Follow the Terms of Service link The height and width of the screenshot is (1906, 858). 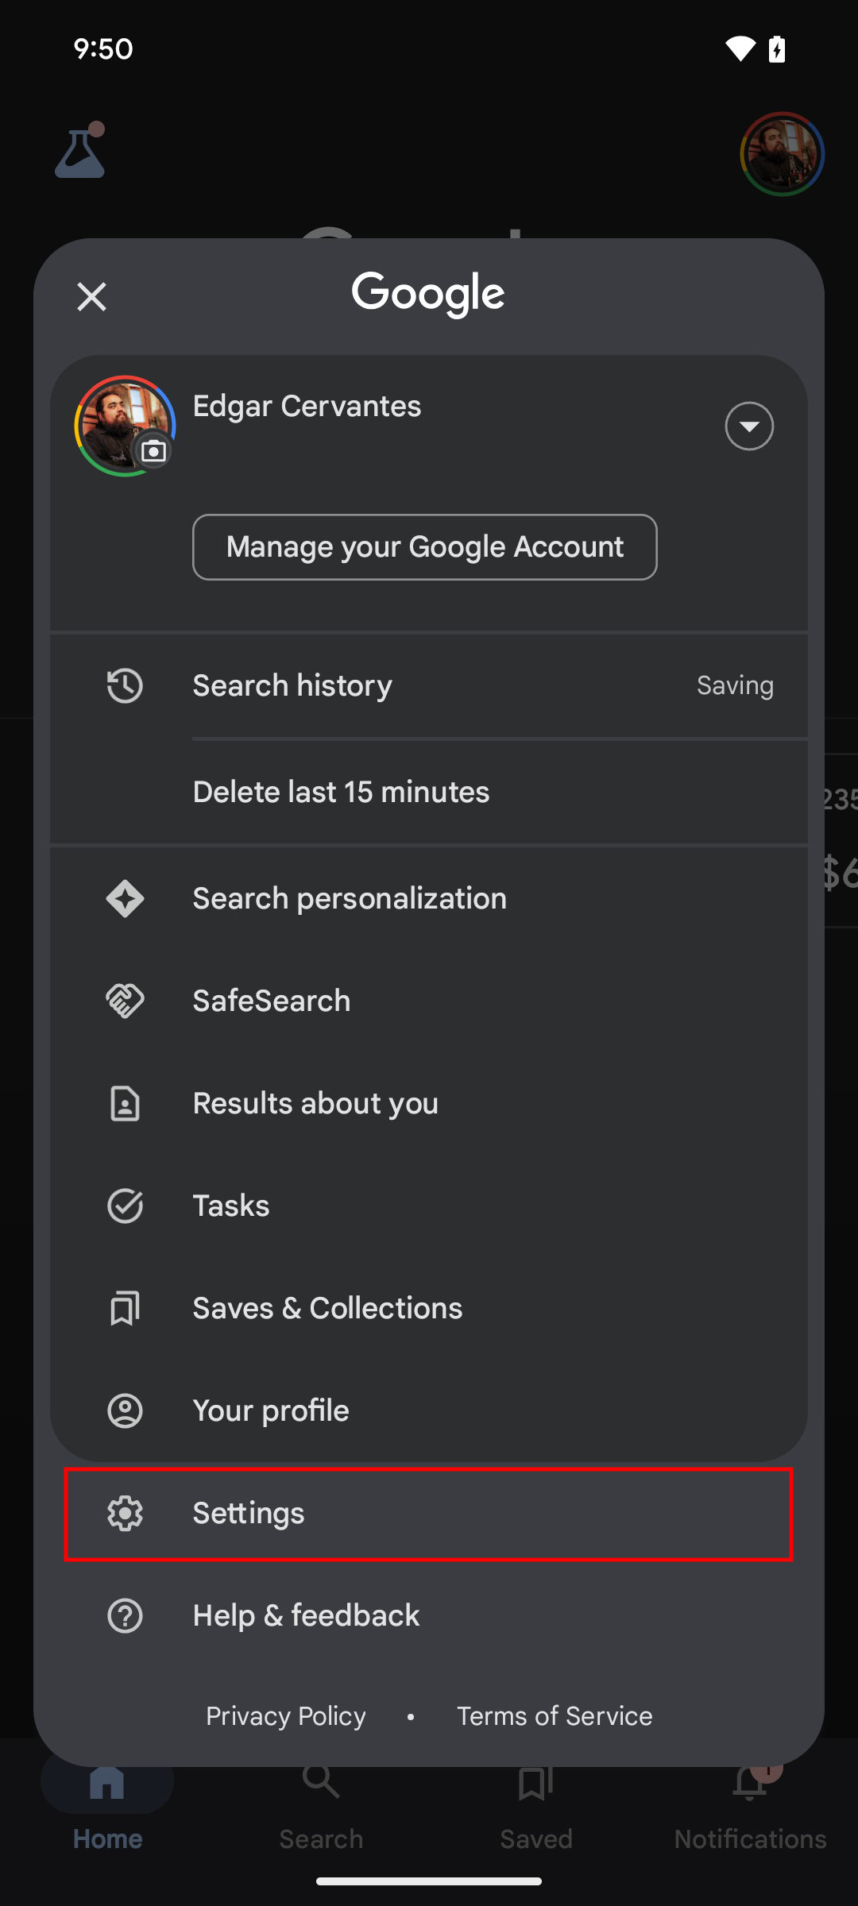click(555, 1715)
